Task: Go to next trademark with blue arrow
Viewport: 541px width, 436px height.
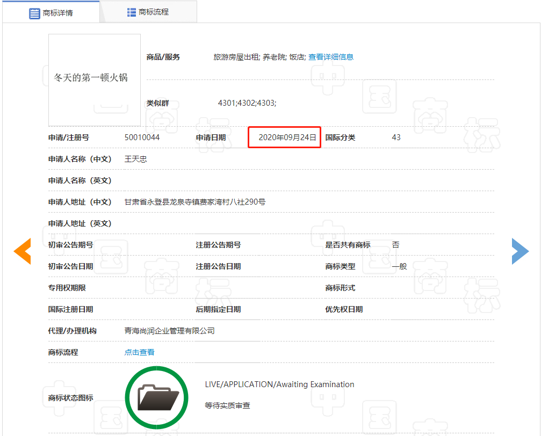Action: [x=520, y=251]
